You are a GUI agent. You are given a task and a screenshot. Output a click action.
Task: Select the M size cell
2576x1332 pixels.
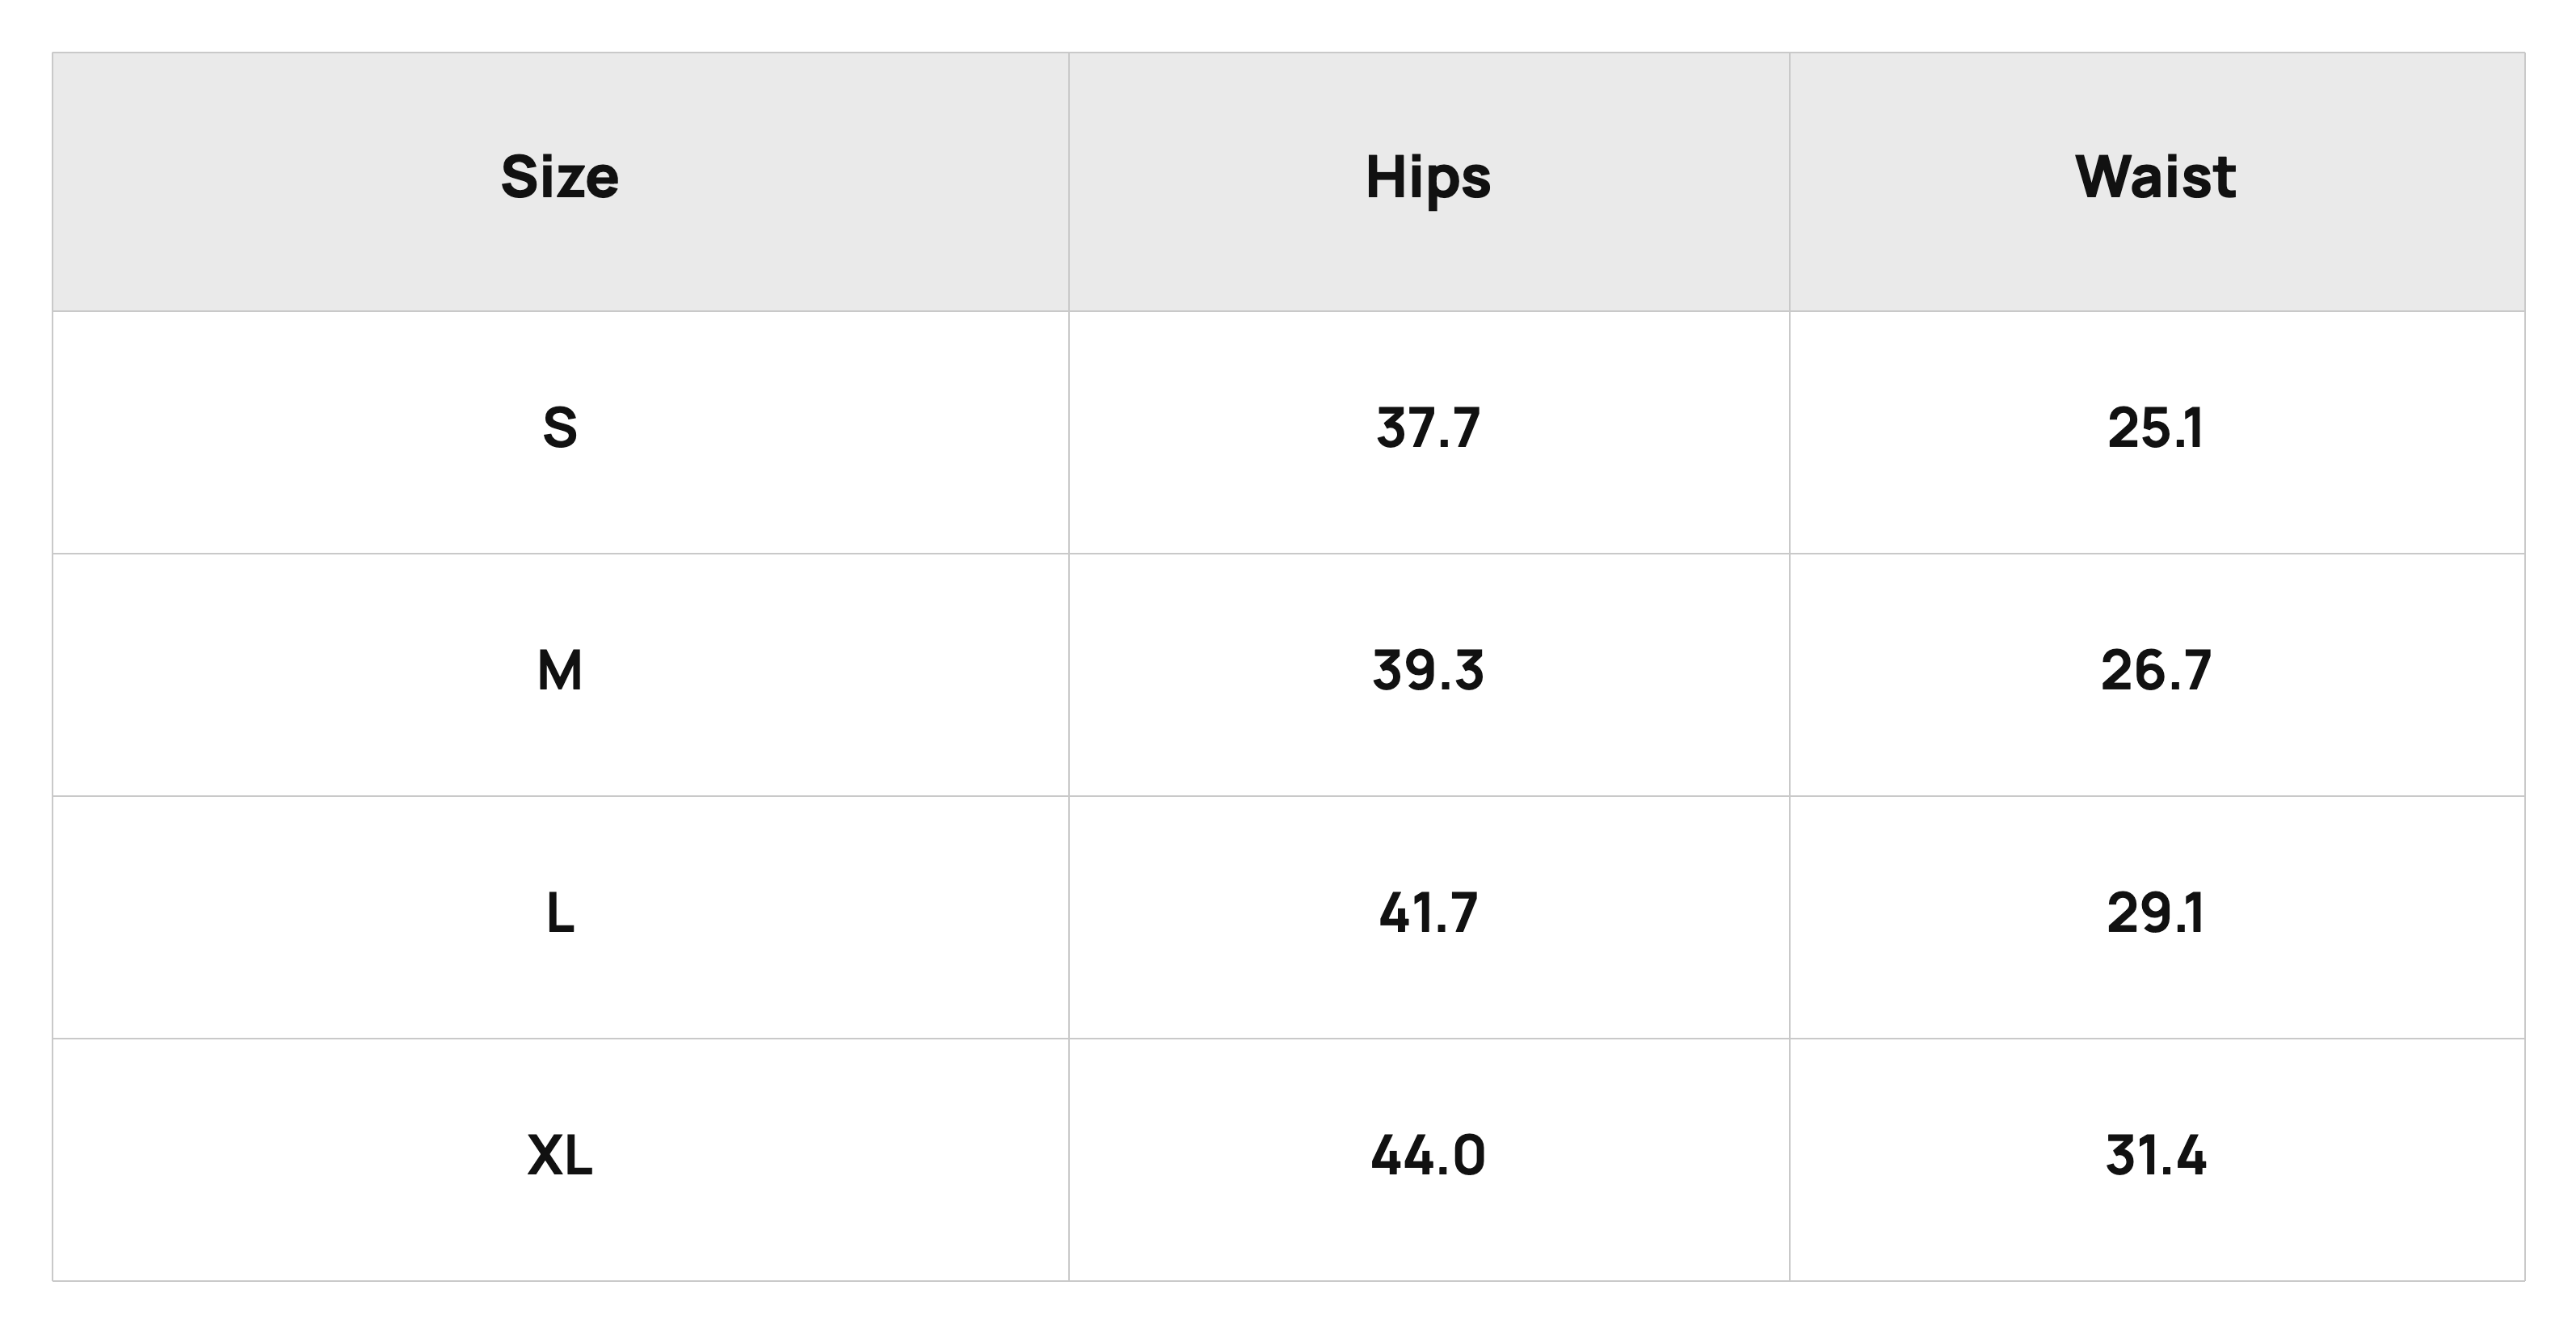click(560, 674)
